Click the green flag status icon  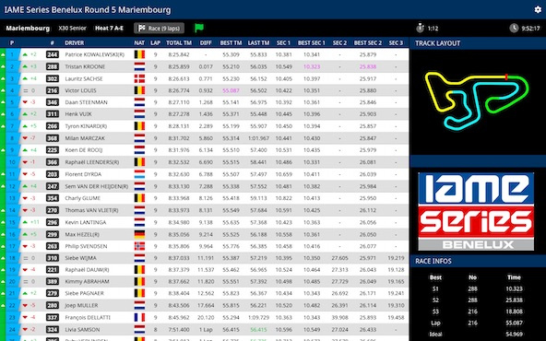199,29
